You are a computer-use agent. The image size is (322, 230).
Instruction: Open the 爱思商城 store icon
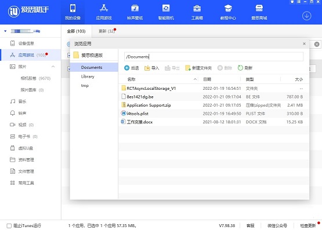tap(259, 12)
